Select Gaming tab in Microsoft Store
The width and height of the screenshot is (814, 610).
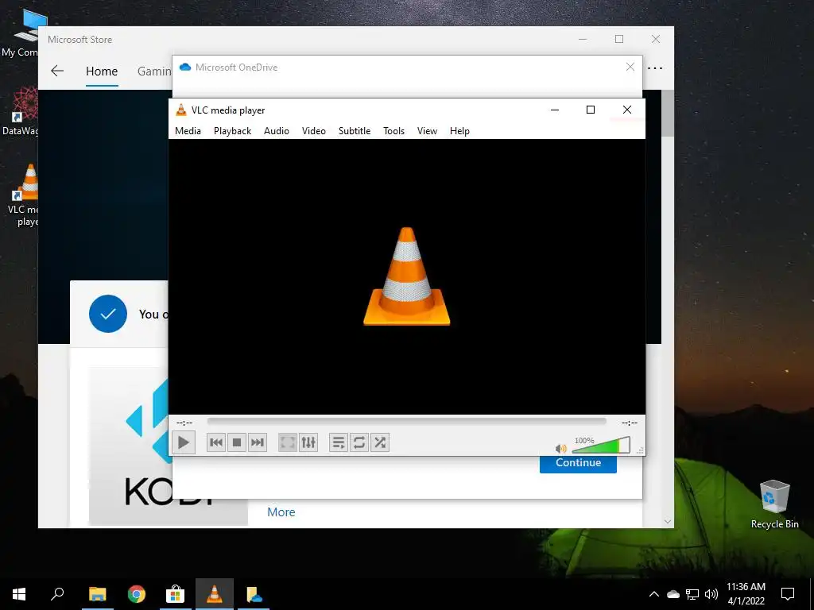[x=154, y=71]
